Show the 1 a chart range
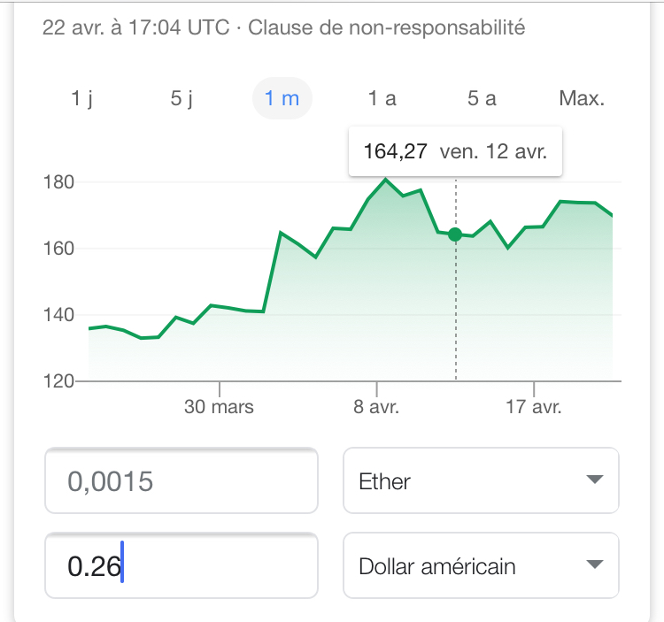The height and width of the screenshot is (622, 664). (382, 98)
